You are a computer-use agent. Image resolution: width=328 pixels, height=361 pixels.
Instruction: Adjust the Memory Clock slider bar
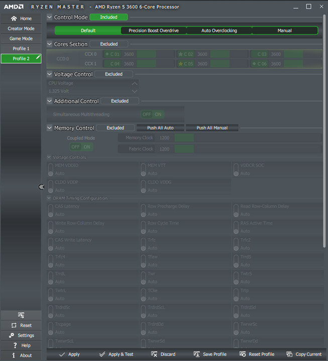click(x=248, y=138)
